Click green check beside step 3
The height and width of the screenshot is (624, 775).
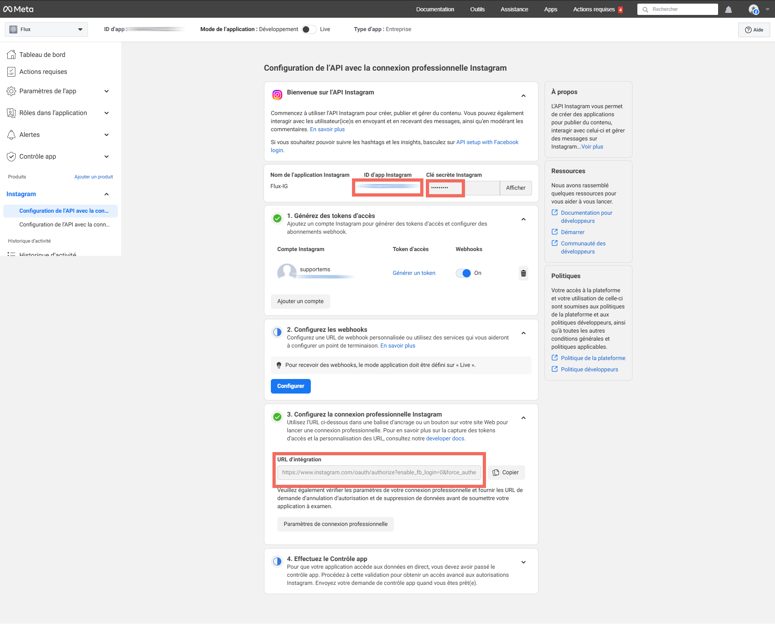tap(277, 417)
